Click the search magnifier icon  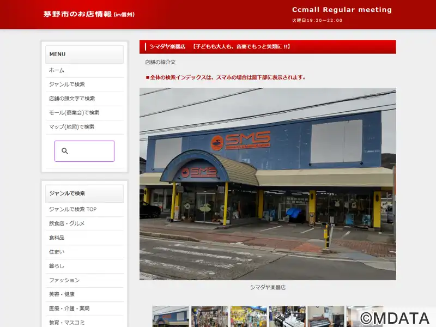click(x=65, y=151)
